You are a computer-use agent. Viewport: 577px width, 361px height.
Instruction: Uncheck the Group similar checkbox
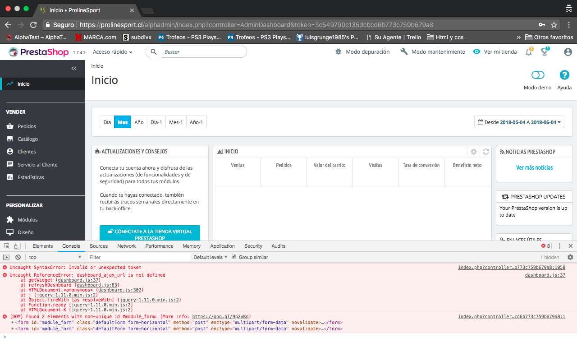[x=234, y=257]
